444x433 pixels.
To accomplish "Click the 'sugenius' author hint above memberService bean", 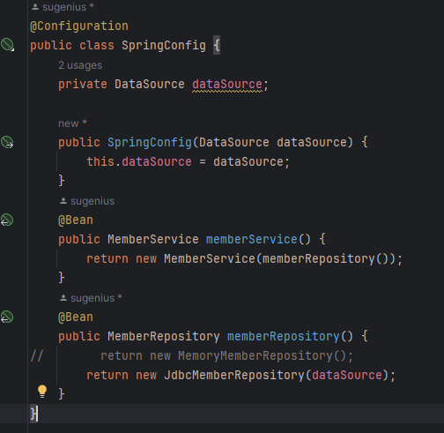I will point(87,201).
